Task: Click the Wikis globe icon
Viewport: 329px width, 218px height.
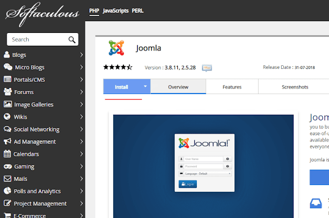Action: (7, 116)
